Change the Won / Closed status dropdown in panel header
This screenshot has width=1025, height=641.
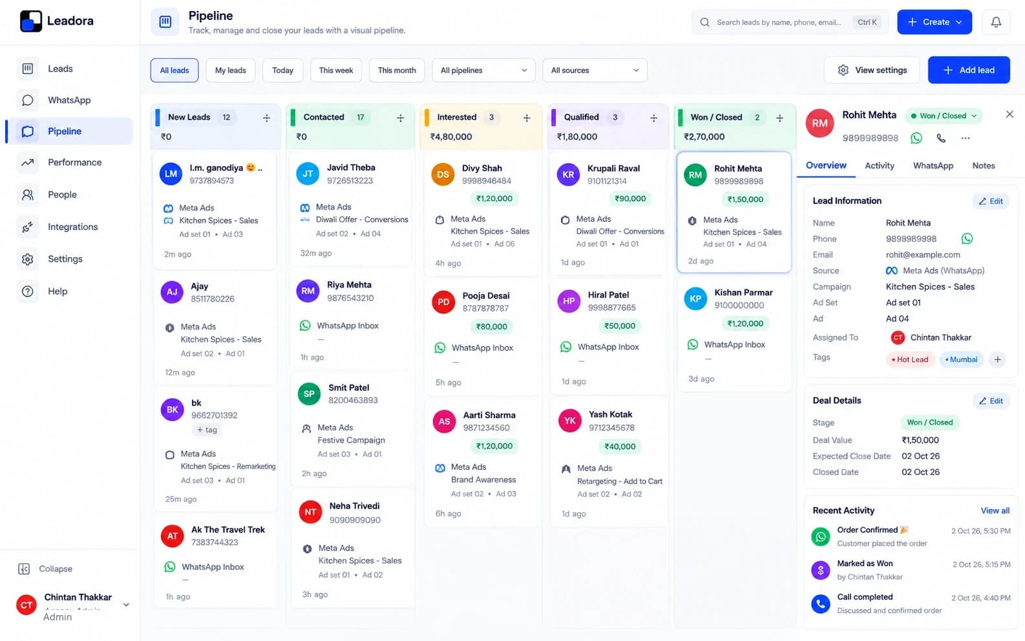[x=943, y=116]
